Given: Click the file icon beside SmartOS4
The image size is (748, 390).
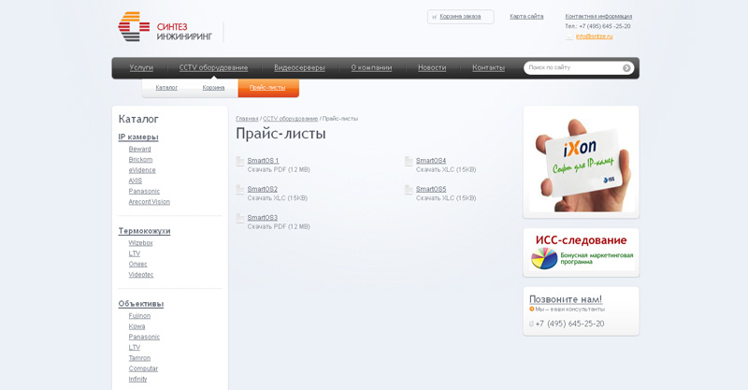Looking at the screenshot, I should tap(409, 162).
